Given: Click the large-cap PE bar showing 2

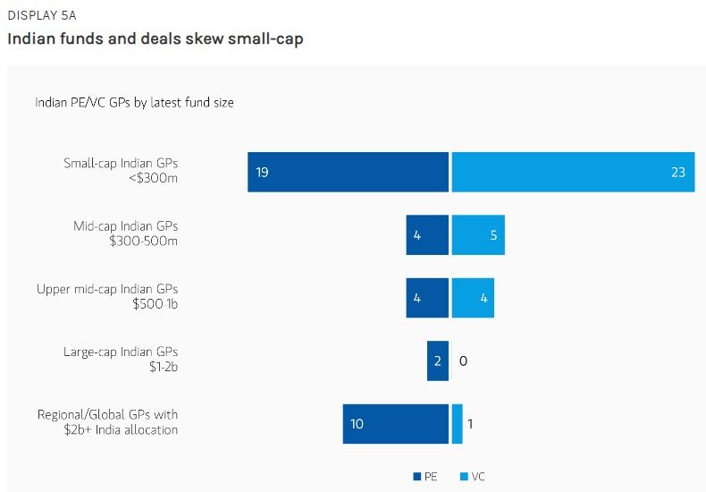Looking at the screenshot, I should (x=438, y=361).
